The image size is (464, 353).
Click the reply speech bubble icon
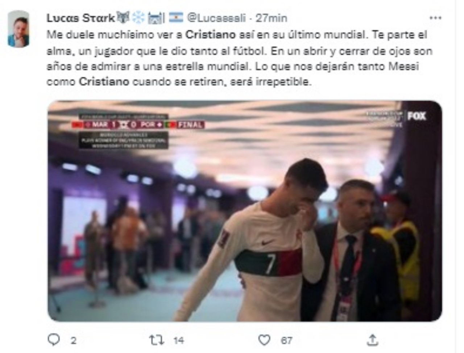pyautogui.click(x=54, y=340)
